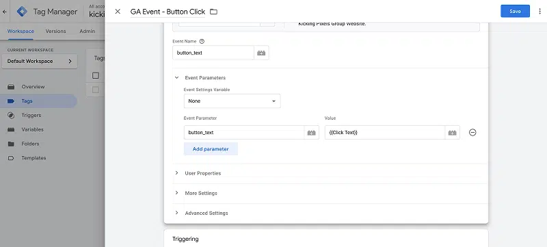The width and height of the screenshot is (547, 247).
Task: Click the Templates outline icon
Action: 11,158
